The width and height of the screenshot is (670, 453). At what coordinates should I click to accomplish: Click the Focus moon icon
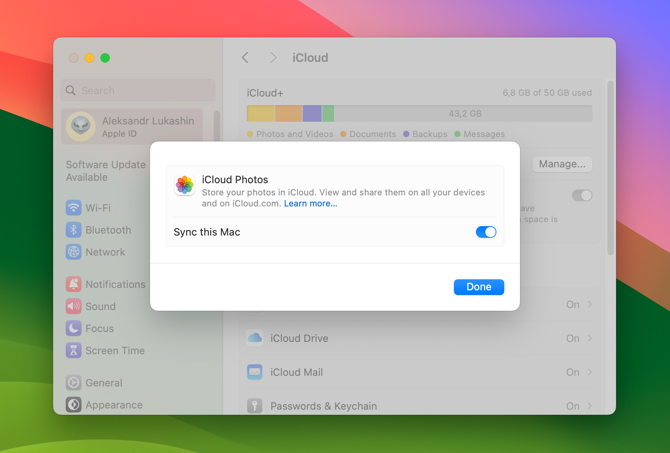[74, 328]
